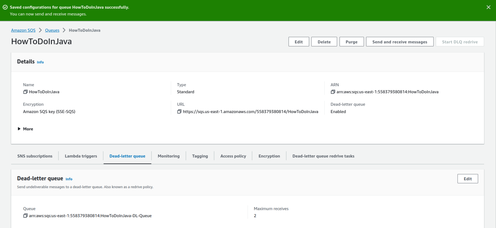Open the Access policy tab
Image resolution: width=496 pixels, height=228 pixels.
click(233, 156)
